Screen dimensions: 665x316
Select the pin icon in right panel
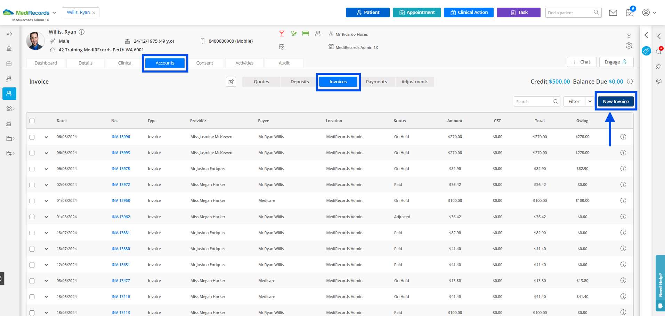pyautogui.click(x=658, y=66)
